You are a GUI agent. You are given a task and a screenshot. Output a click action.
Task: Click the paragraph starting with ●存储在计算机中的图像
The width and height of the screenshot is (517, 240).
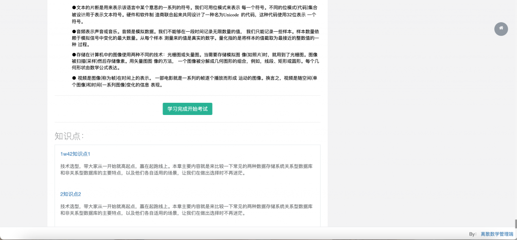click(x=195, y=61)
